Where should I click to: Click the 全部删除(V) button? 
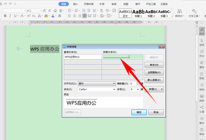click(x=154, y=73)
